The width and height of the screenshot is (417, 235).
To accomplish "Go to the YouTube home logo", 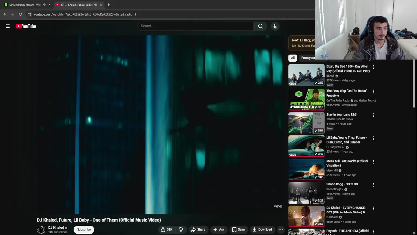I will click(26, 26).
